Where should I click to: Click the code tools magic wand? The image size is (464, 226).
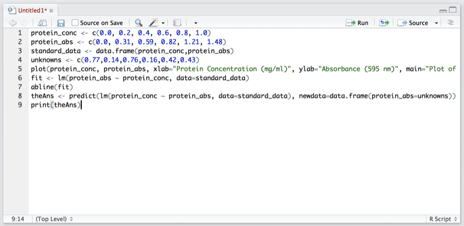(153, 23)
